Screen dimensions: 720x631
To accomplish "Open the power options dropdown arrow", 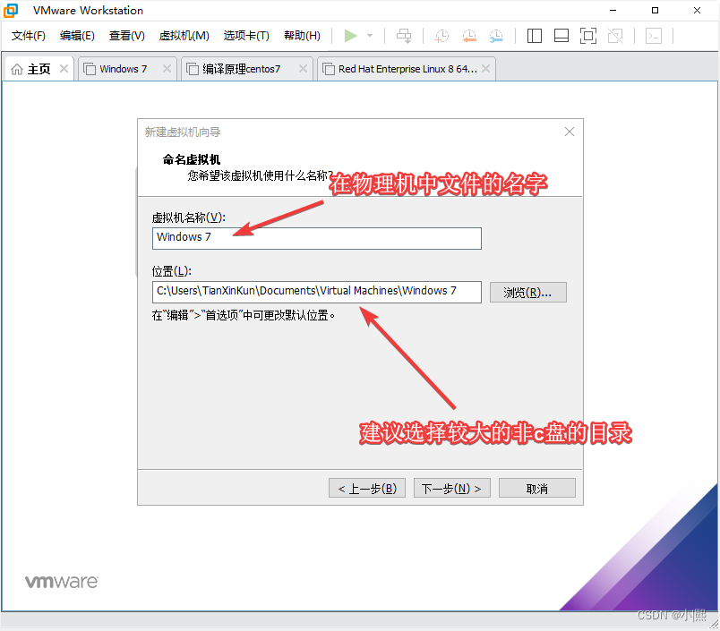I will (370, 36).
